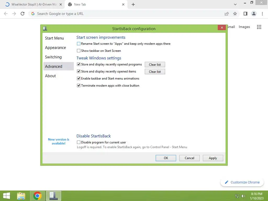The height and width of the screenshot is (201, 268).
Task: Bookmark this tab with the star icon
Action: 235,14
